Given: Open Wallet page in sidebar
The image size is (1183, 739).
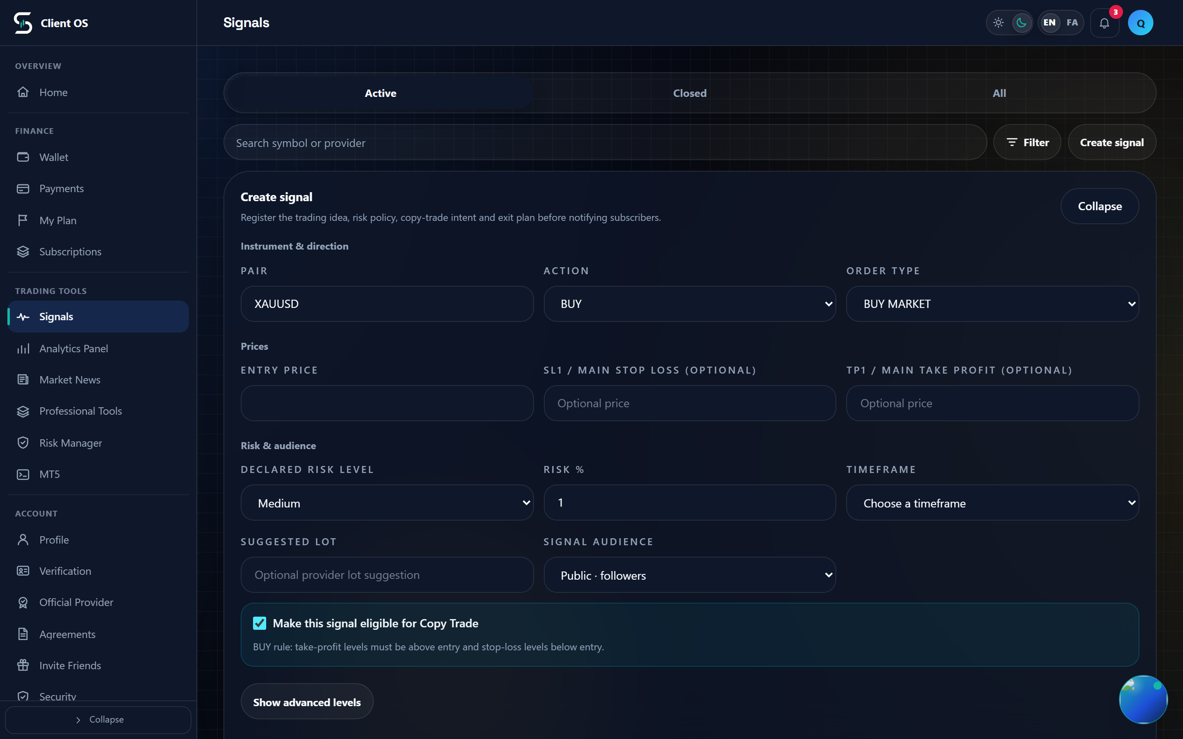Looking at the screenshot, I should [98, 157].
